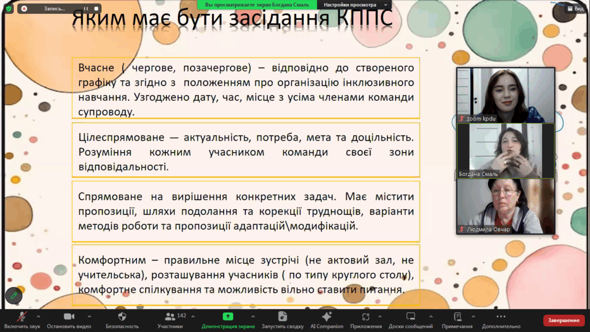Open the Примечания notes icon
The width and height of the screenshot is (590, 332).
point(457,317)
